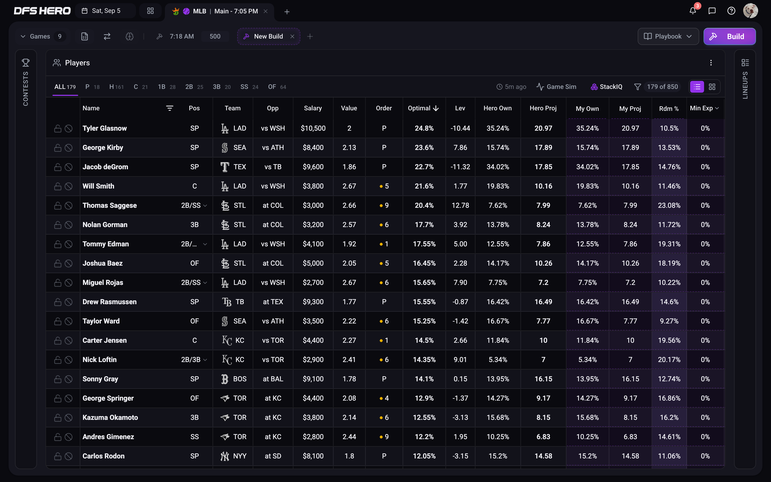The image size is (771, 482).
Task: Close the MLB Main 7:05 PM tab
Action: pos(265,11)
